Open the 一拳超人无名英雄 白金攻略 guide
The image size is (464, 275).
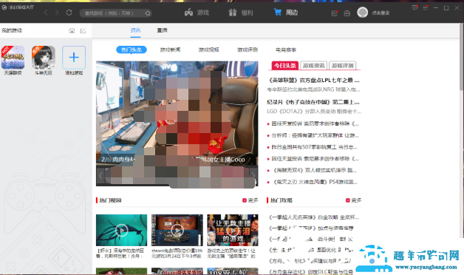[314, 217]
